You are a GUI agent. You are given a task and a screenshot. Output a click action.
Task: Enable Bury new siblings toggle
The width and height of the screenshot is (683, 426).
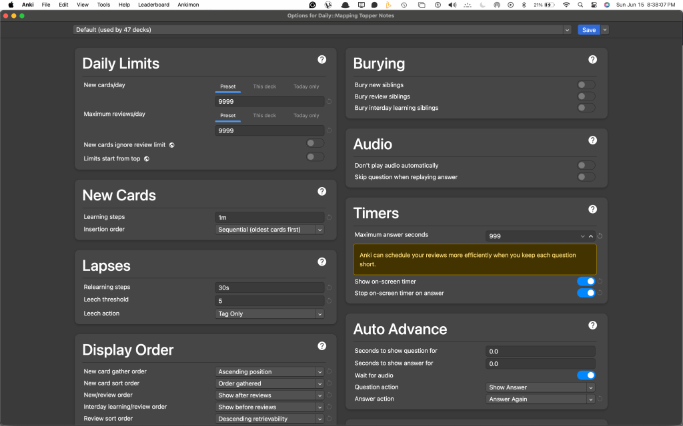[586, 85]
